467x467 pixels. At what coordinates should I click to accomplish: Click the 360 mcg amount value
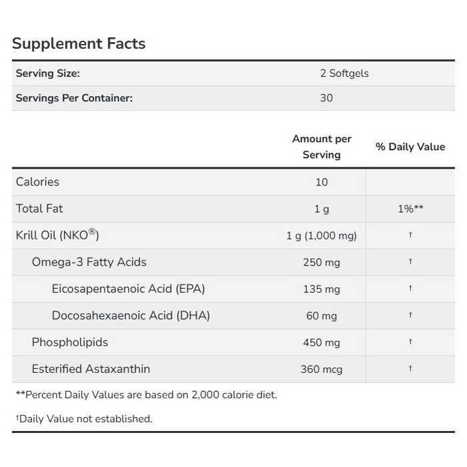pos(322,369)
